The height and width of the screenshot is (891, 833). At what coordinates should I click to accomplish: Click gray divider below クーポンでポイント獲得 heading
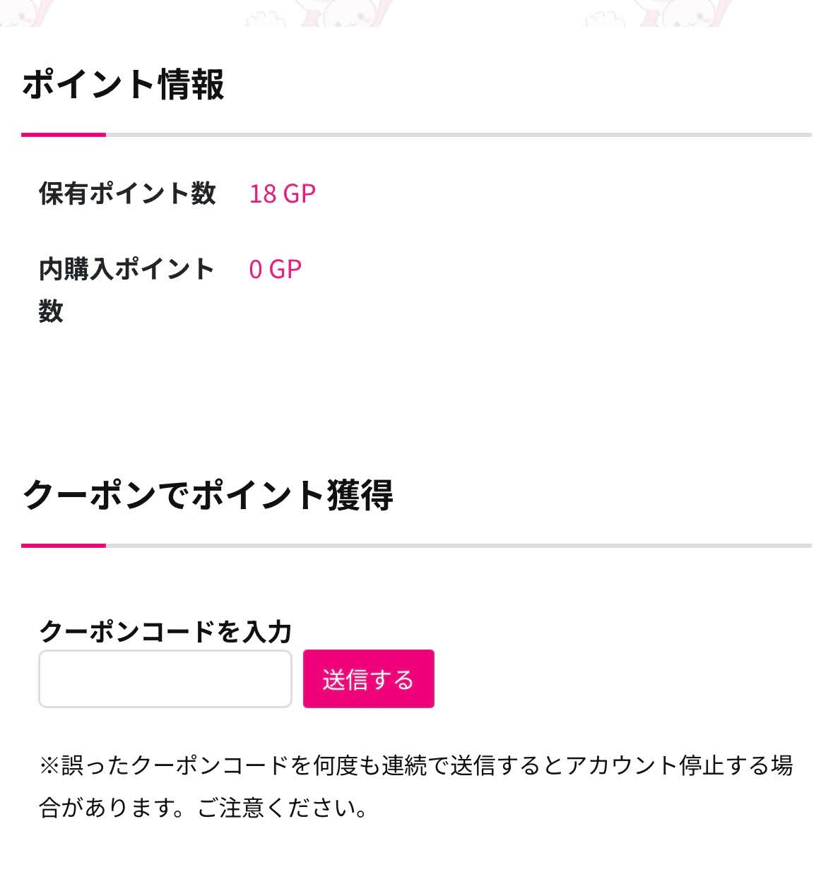coord(459,545)
